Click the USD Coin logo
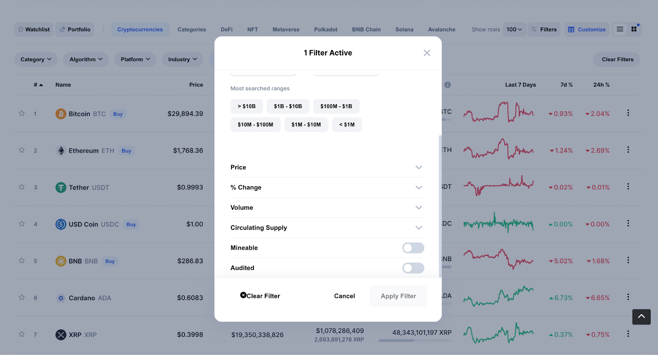The width and height of the screenshot is (658, 355). coord(61,224)
